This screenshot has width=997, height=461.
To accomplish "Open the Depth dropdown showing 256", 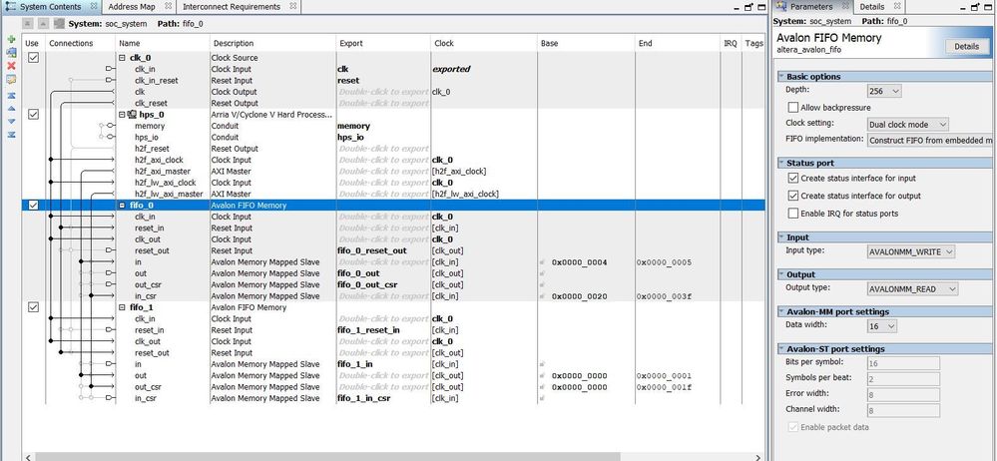I will pos(882,91).
